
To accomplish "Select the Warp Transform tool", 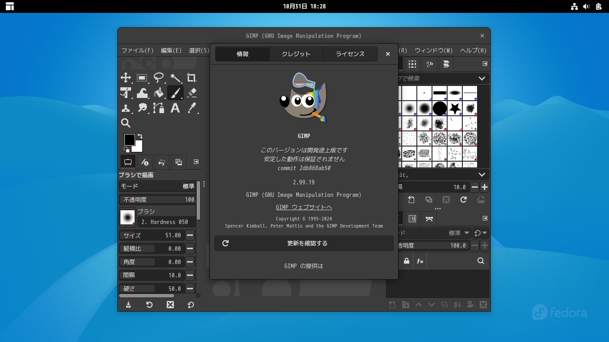I will point(142,93).
